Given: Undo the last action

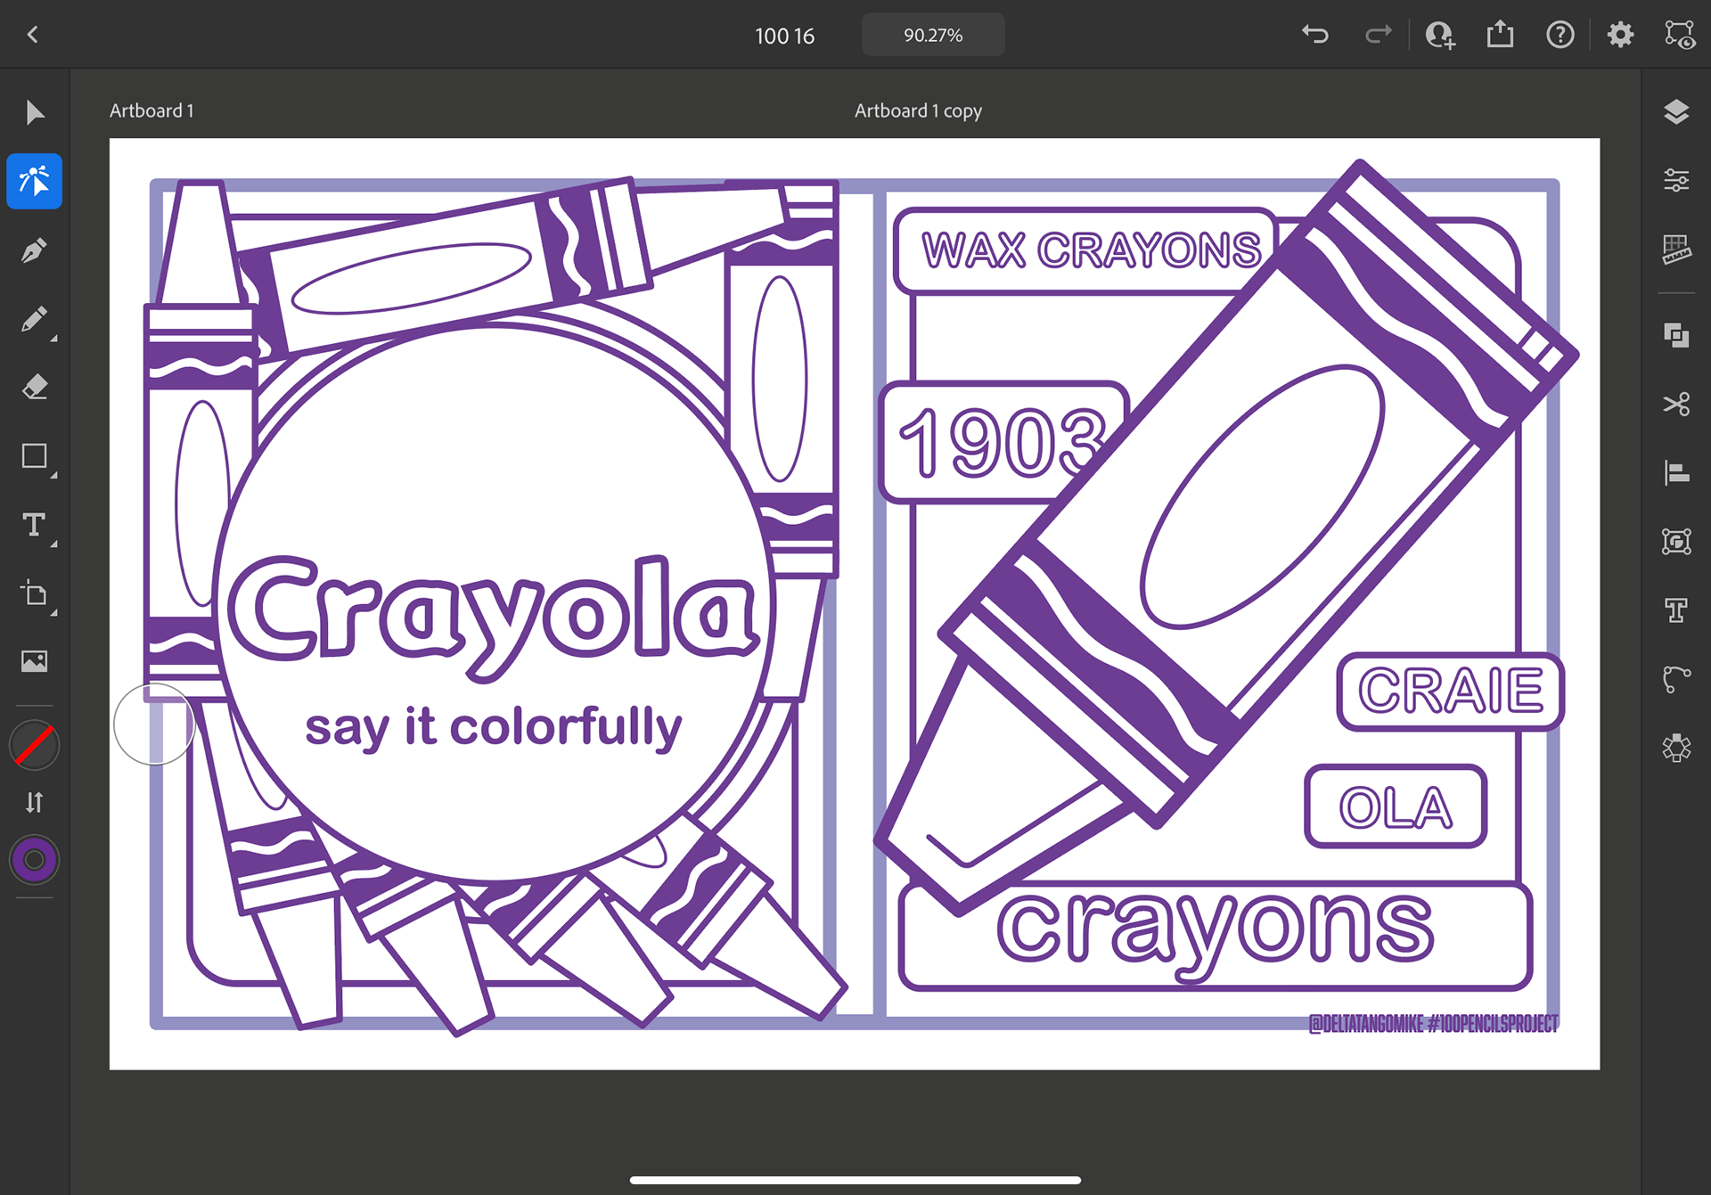Looking at the screenshot, I should click(1315, 35).
